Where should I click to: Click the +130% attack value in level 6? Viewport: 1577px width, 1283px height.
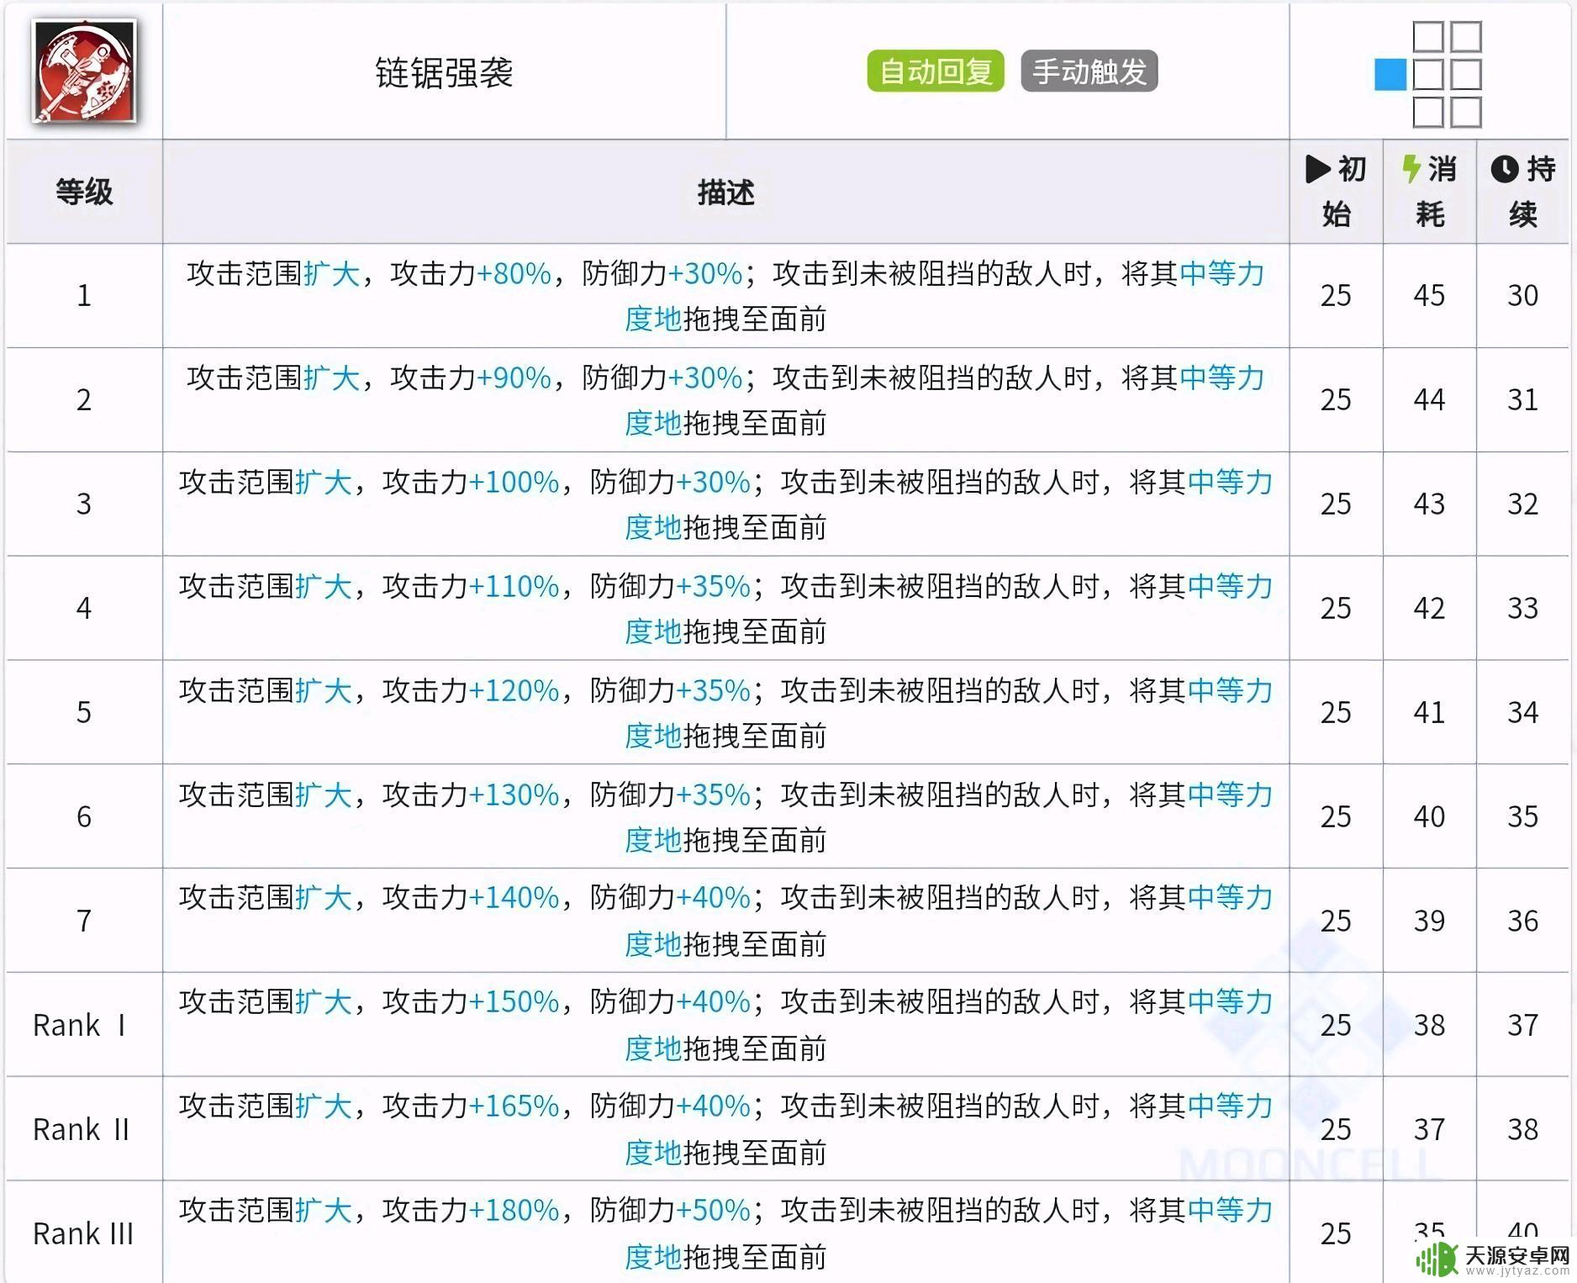514,795
